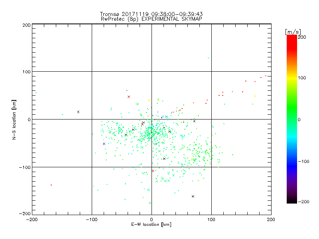The width and height of the screenshot is (319, 239).
Task: Click the yellow band of the colorbar near 100
Action: pos(292,78)
